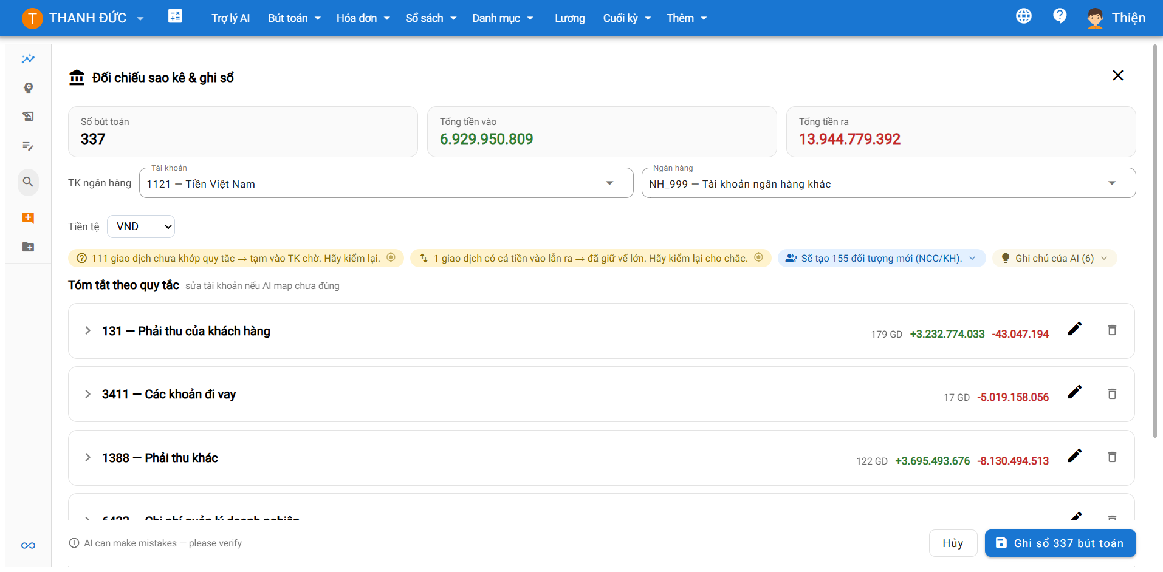Image resolution: width=1163 pixels, height=572 pixels.
Task: Click target icon on 111 giao dịch warning
Action: (391, 257)
